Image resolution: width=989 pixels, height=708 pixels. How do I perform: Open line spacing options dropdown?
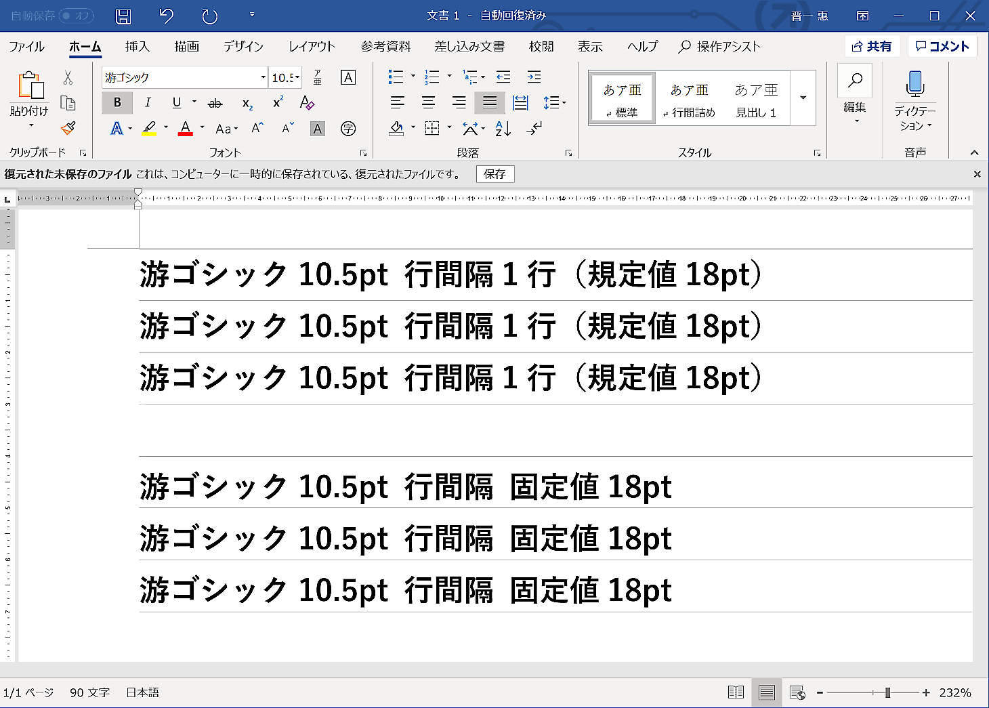click(555, 102)
